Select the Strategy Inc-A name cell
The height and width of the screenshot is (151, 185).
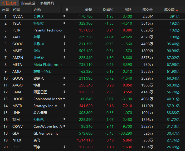click(x=45, y=106)
